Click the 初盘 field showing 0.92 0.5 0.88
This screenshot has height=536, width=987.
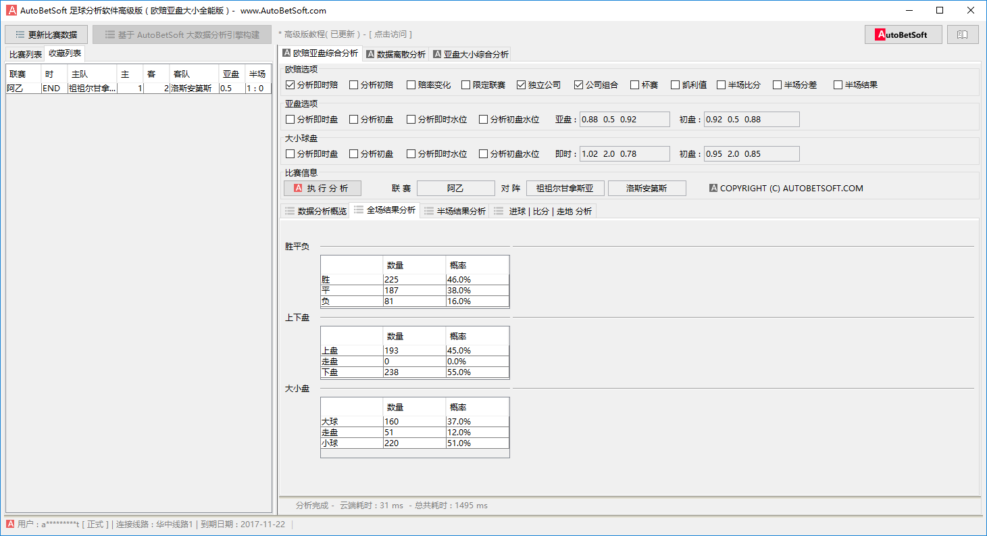[751, 120]
